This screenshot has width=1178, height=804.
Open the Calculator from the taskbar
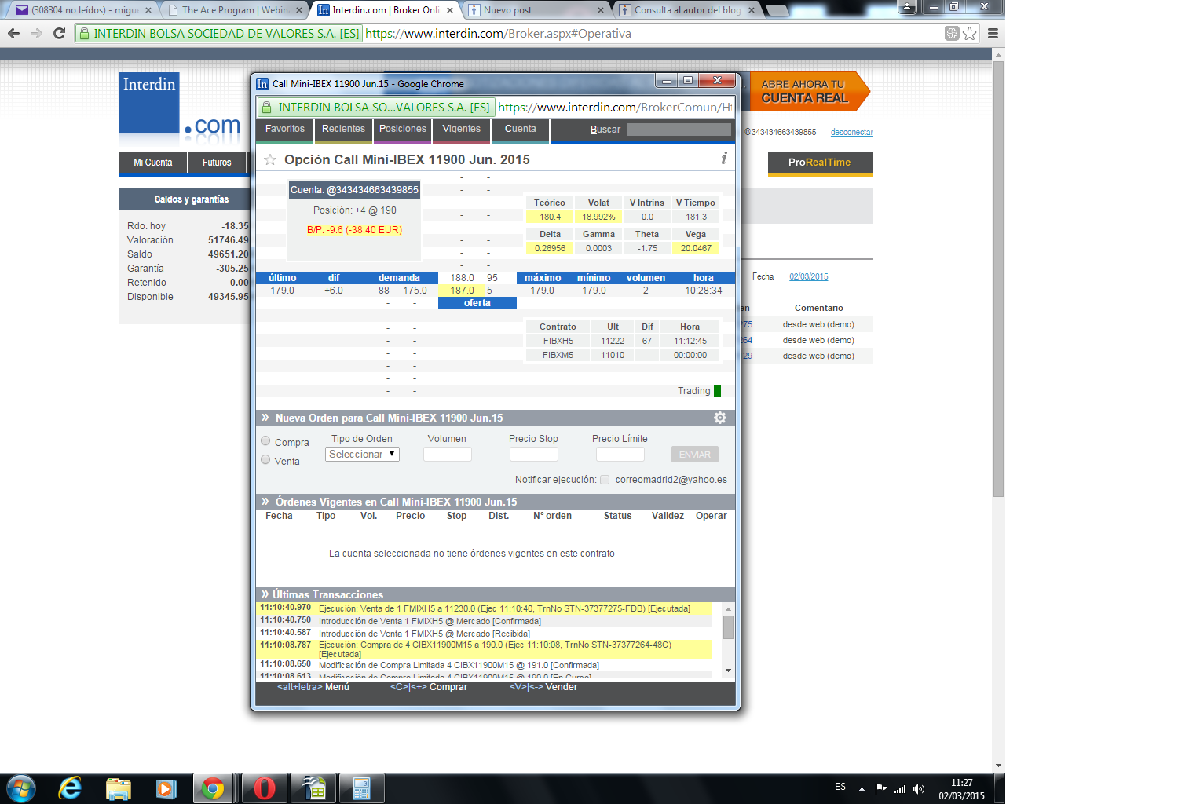tap(361, 788)
